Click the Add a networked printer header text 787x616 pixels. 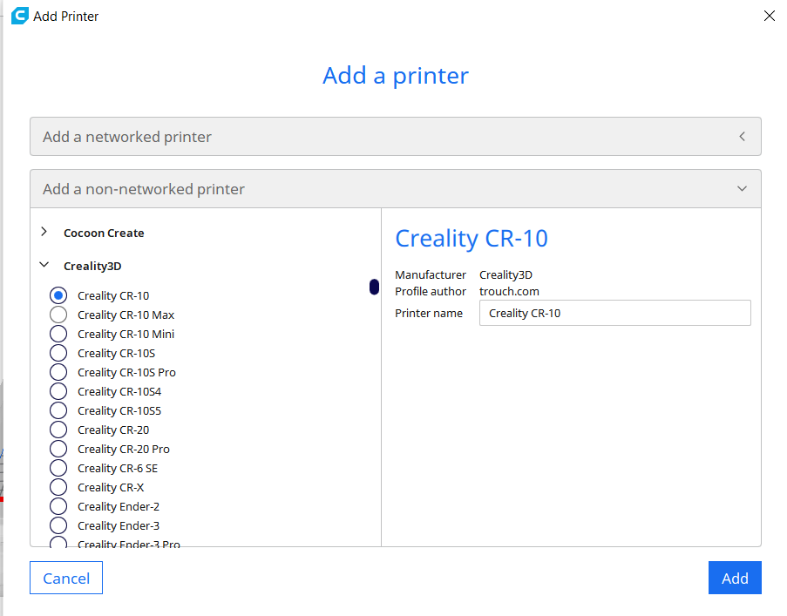click(x=127, y=137)
